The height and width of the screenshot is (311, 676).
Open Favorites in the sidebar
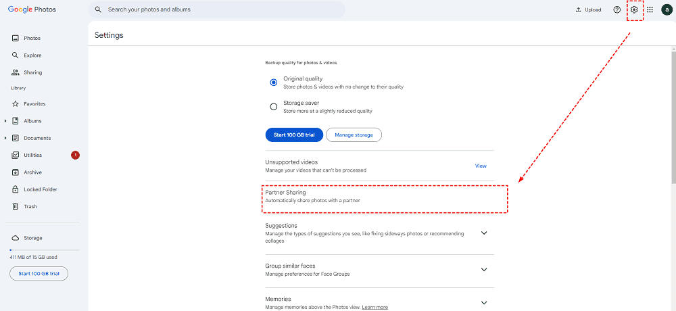coord(34,104)
